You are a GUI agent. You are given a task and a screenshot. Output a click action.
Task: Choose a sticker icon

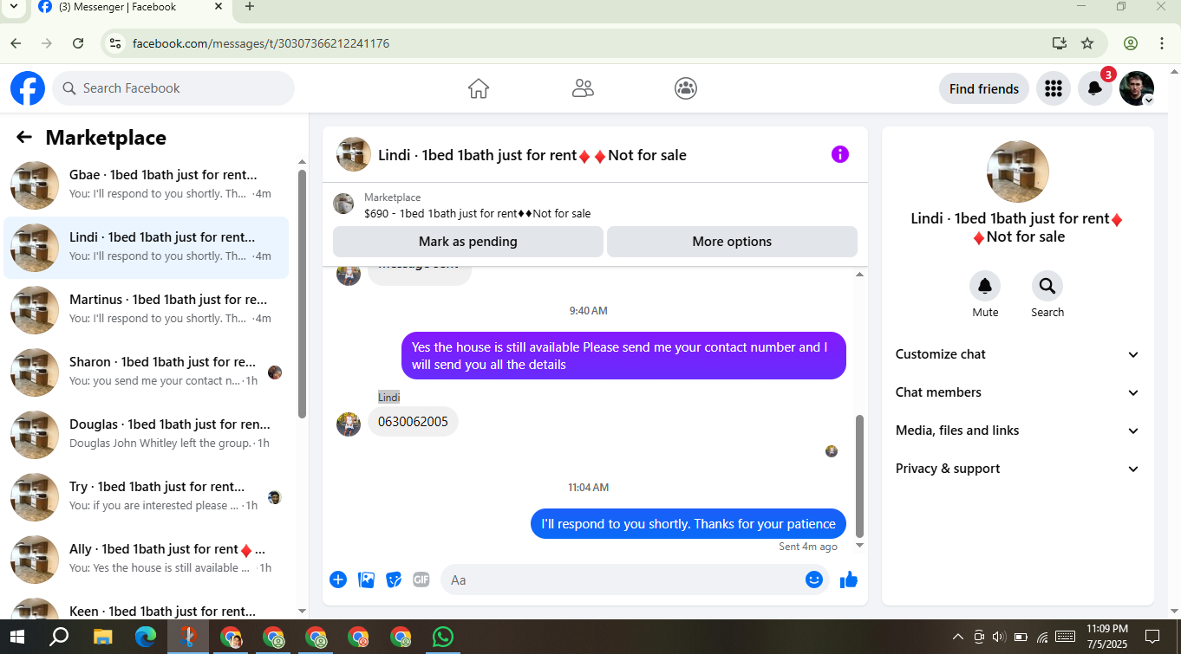click(x=394, y=580)
